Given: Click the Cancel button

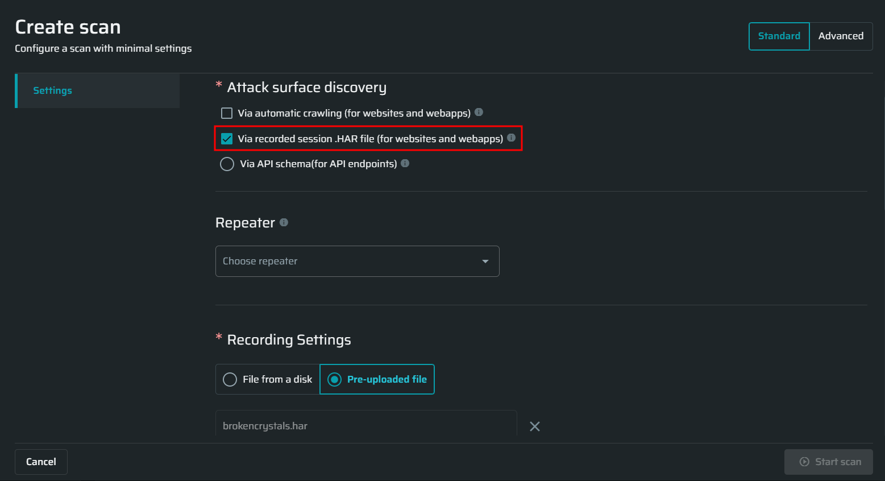Looking at the screenshot, I should click(41, 462).
